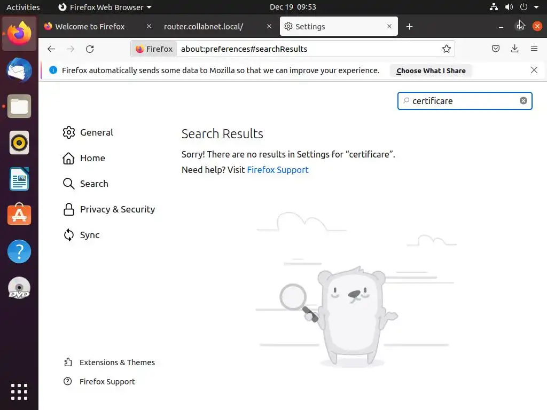The image size is (547, 410).
Task: Click the Firefox identity icon in URL bar
Action: point(154,49)
